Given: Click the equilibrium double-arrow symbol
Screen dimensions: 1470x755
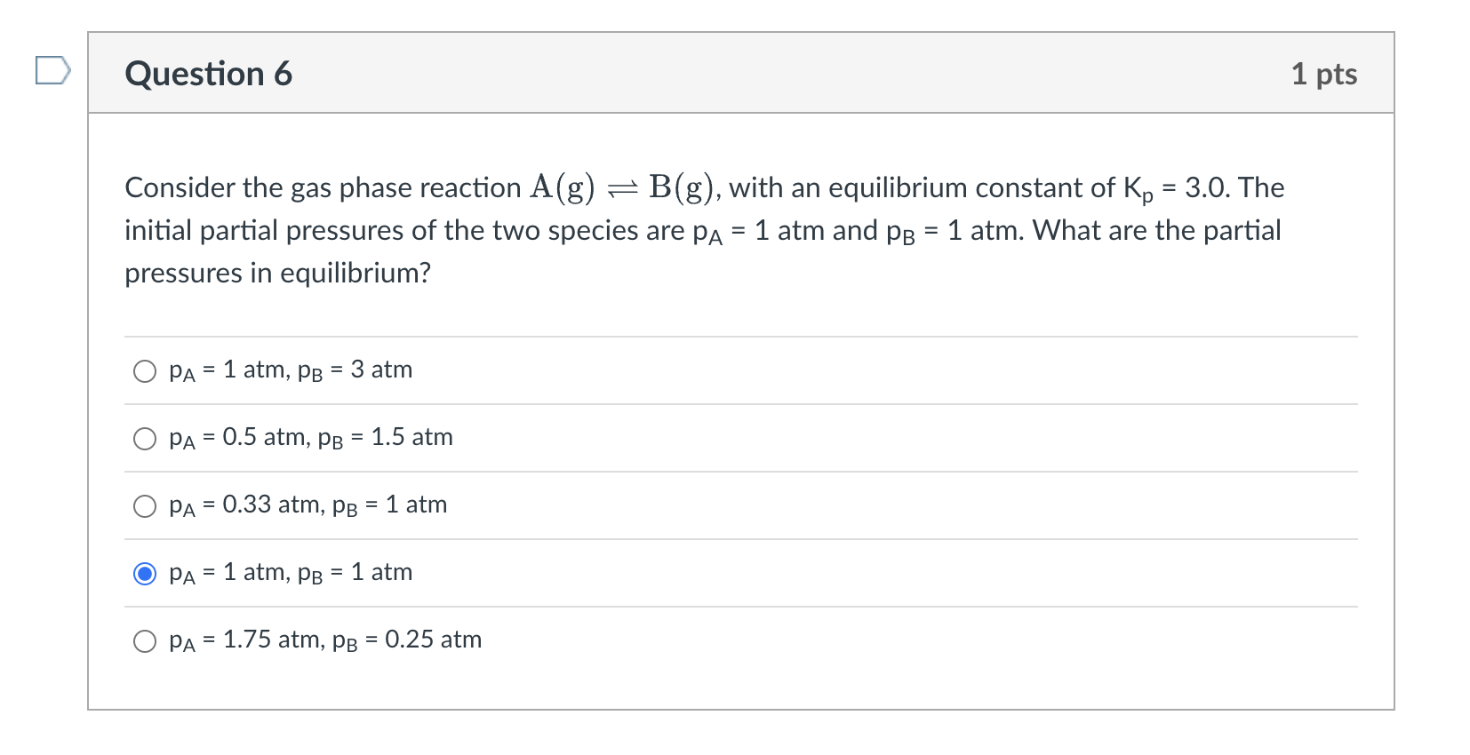Looking at the screenshot, I should coord(621,188).
